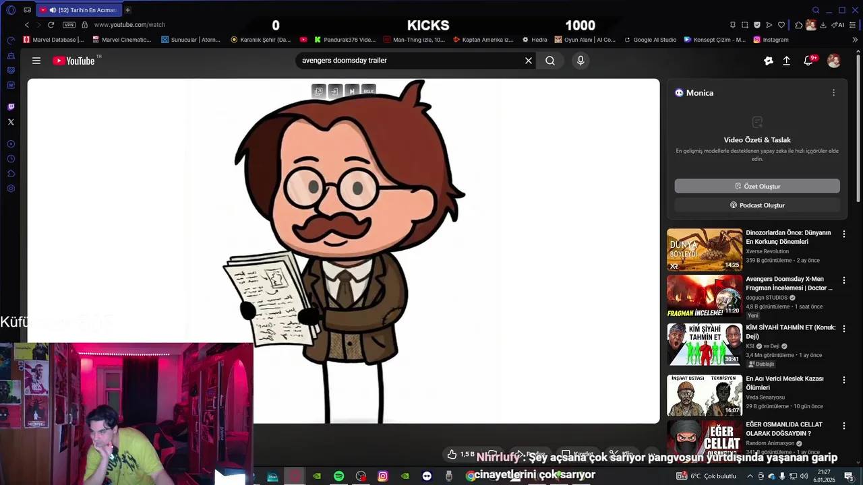Open the Opera menu logo
Screen dimensions: 863x485
[x=11, y=10]
